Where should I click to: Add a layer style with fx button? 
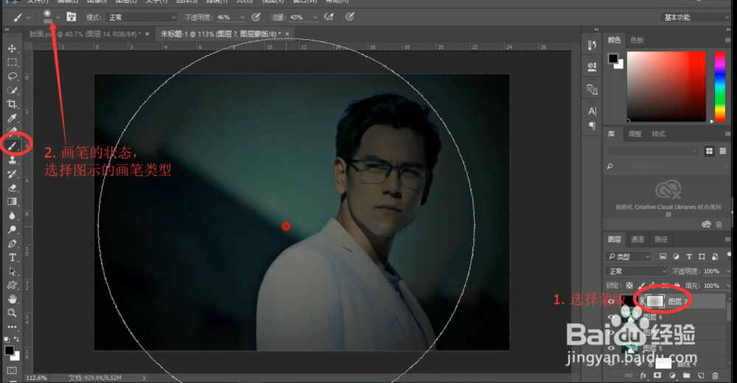point(643,375)
